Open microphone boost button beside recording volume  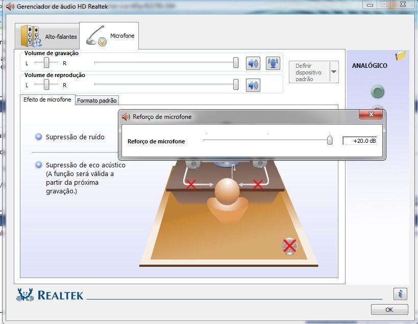[x=273, y=63]
